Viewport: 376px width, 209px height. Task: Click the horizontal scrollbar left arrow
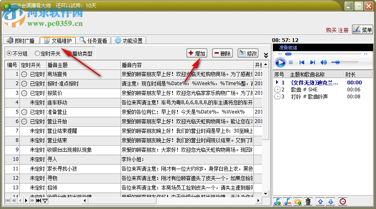[x=85, y=201]
